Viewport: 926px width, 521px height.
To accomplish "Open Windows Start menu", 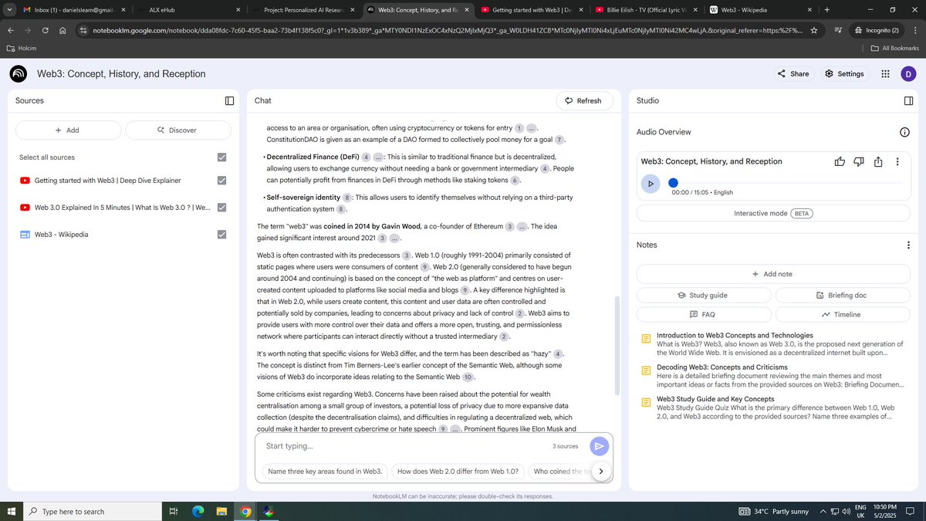I will 11,511.
